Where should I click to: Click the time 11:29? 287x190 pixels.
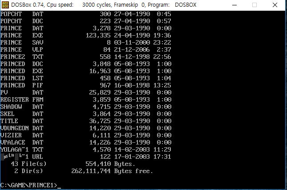point(162,150)
